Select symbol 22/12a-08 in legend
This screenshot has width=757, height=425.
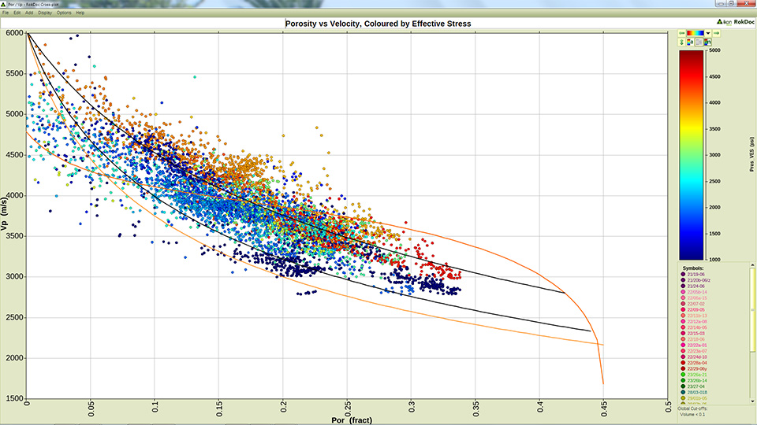click(694, 321)
